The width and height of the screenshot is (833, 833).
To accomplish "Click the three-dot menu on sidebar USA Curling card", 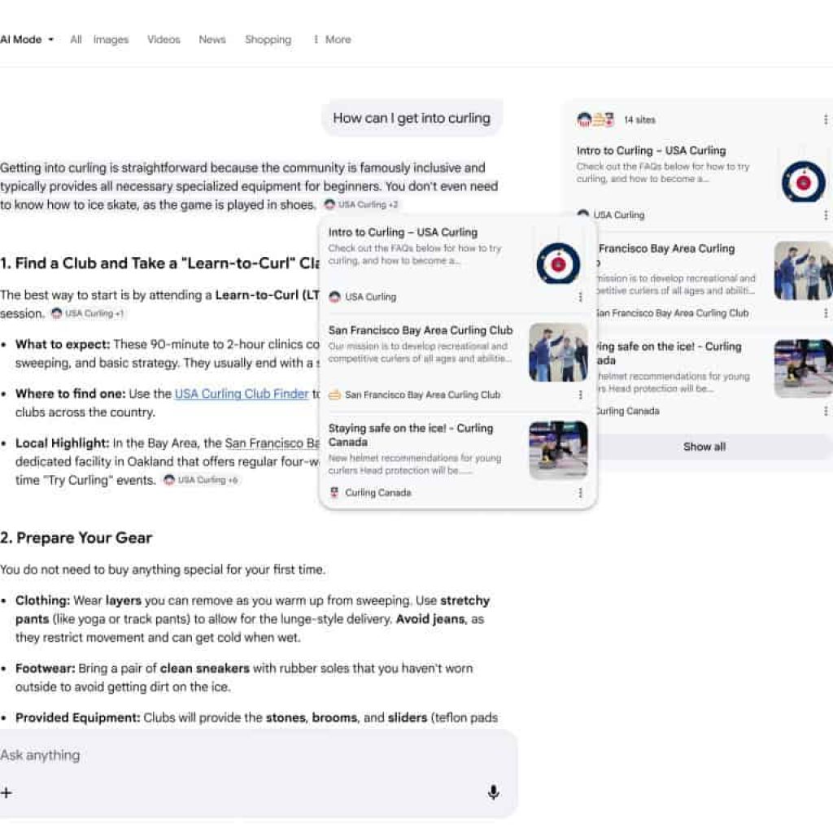I will click(x=826, y=216).
